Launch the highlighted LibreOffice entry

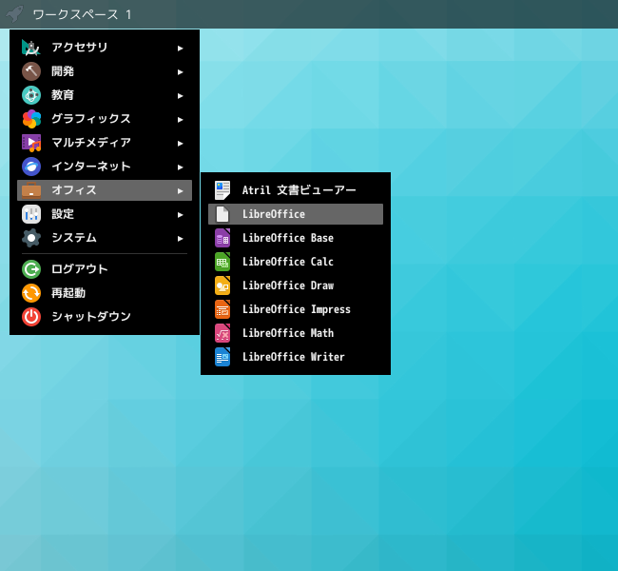click(296, 214)
